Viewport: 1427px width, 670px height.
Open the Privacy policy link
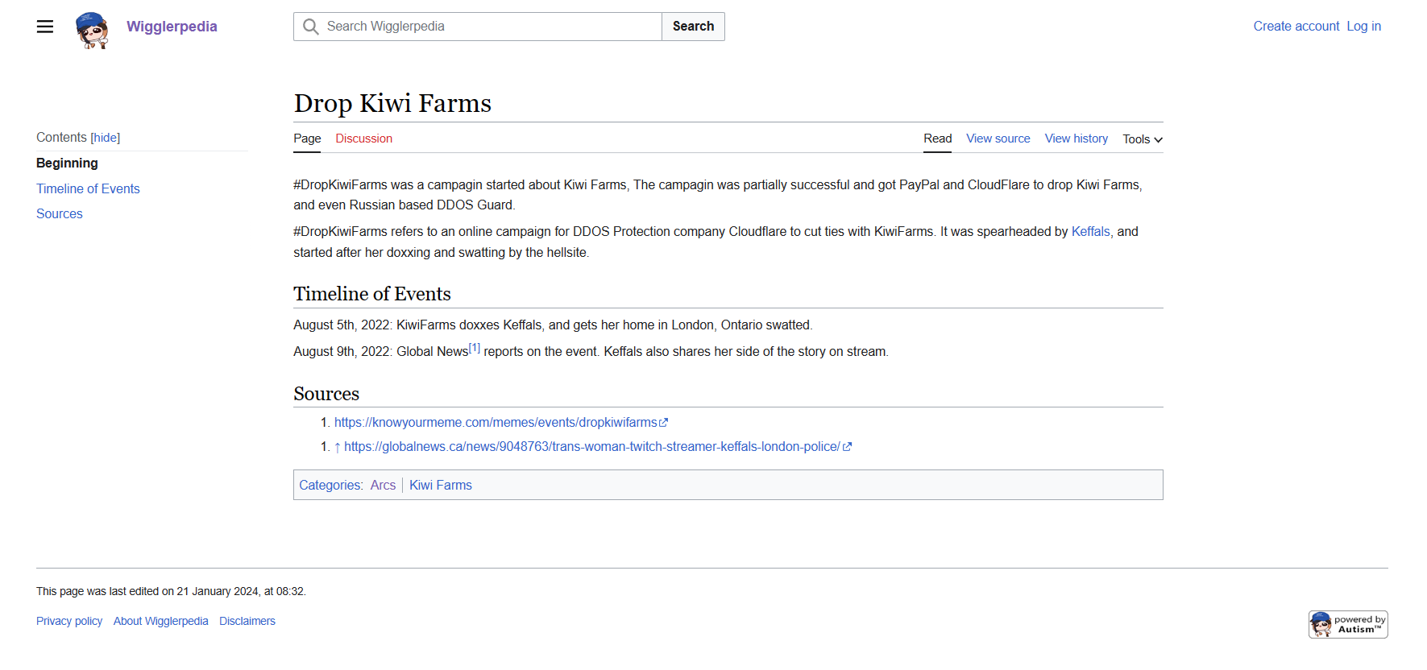point(69,621)
